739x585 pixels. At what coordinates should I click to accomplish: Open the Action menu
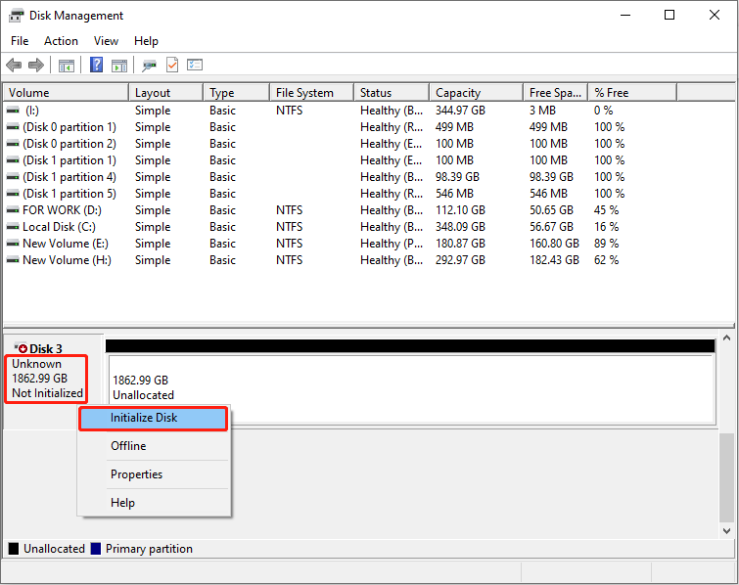click(x=61, y=41)
